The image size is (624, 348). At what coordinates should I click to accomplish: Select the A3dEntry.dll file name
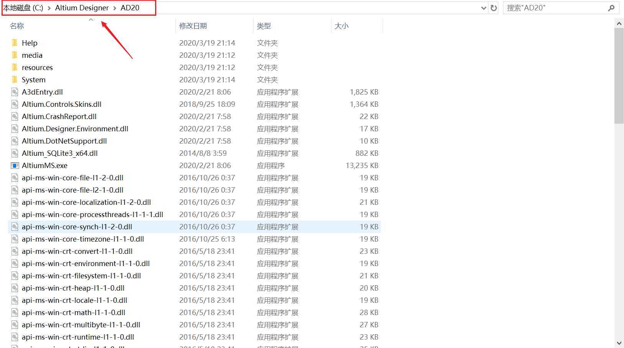pyautogui.click(x=42, y=92)
